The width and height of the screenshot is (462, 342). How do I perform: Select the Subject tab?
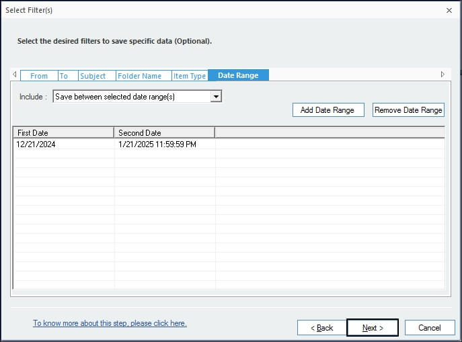click(93, 76)
